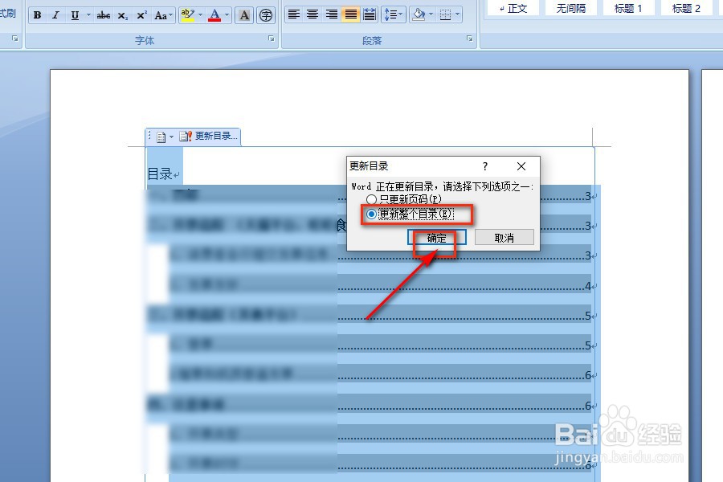The width and height of the screenshot is (723, 482).
Task: Apply the 标题 1 style
Action: click(x=627, y=9)
